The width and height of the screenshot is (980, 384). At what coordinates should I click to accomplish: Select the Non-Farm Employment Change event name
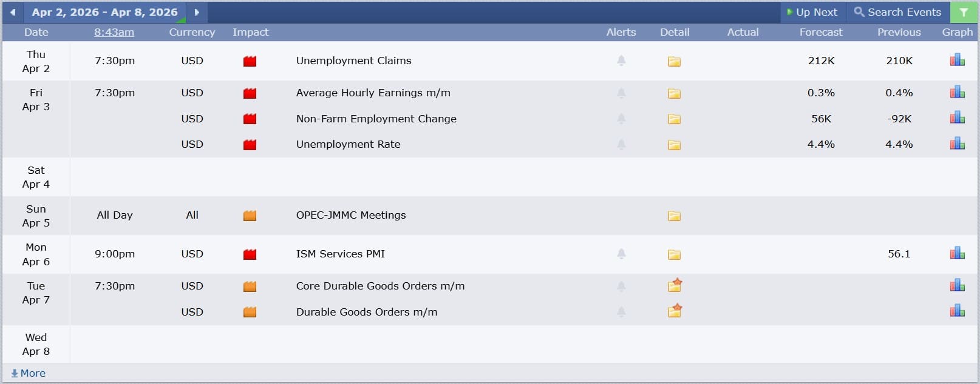(376, 119)
